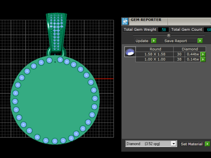This screenshot has height=158, width=211.
Task: Click the green arrow on the 0.14tw row
Action: tap(203, 59)
